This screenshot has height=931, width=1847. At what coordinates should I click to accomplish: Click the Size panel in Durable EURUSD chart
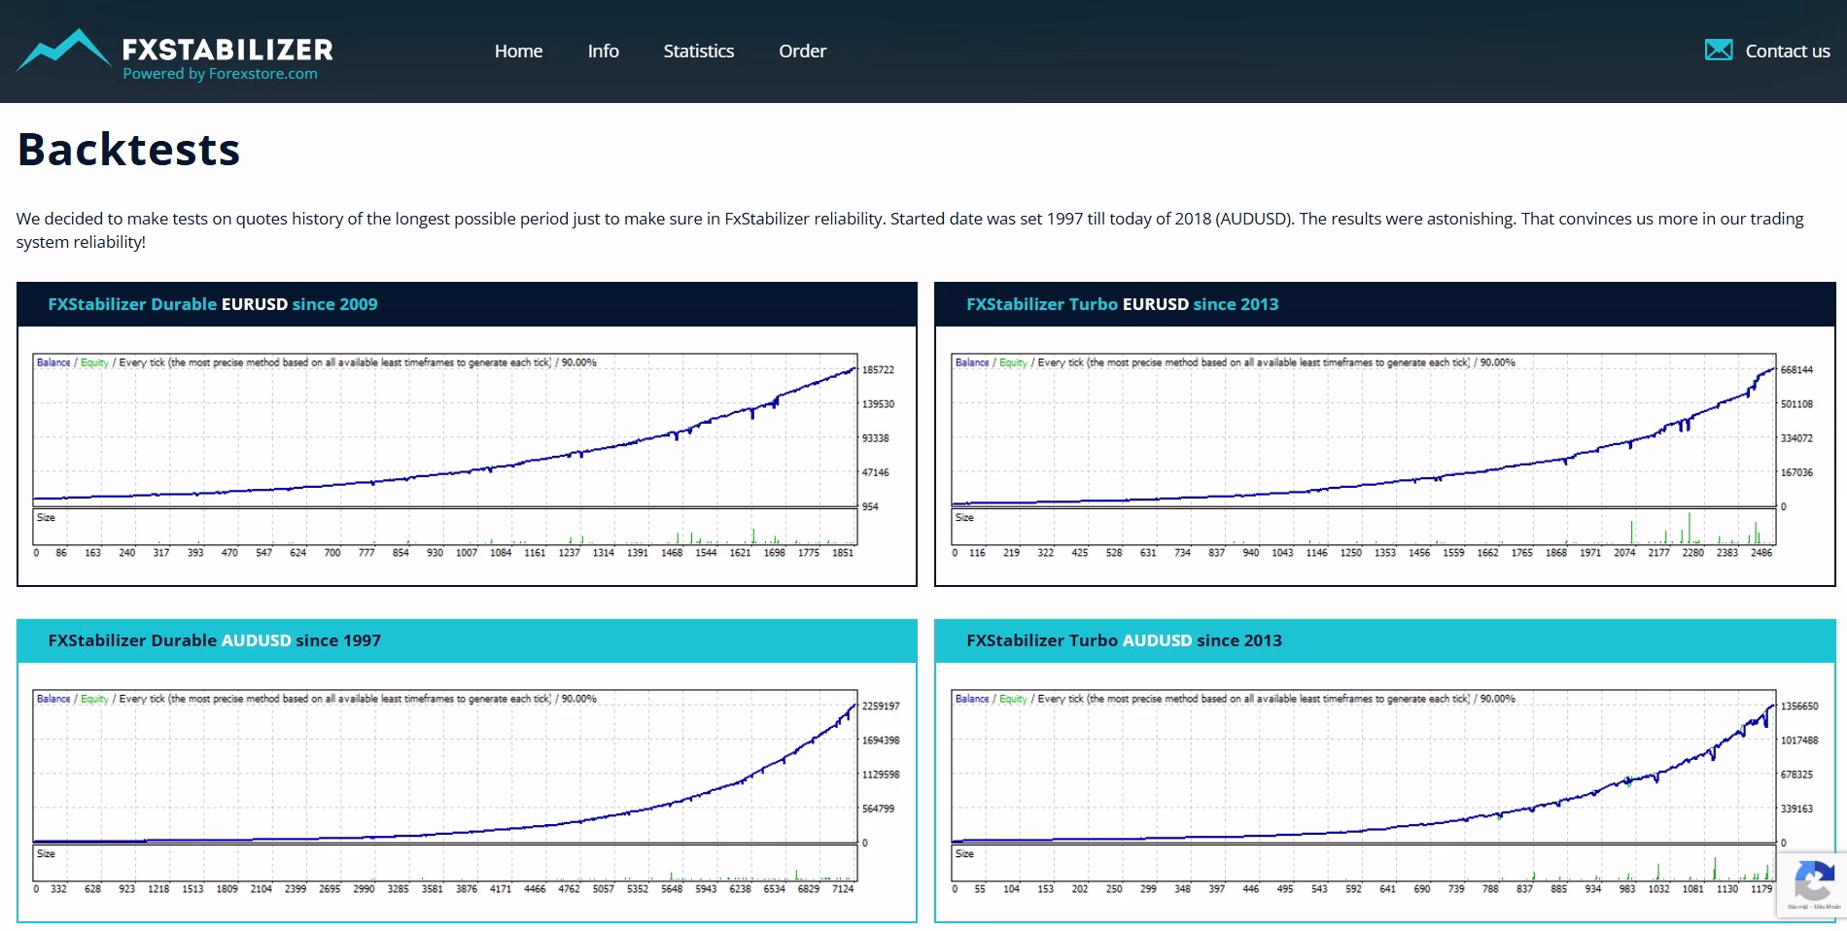tap(445, 527)
